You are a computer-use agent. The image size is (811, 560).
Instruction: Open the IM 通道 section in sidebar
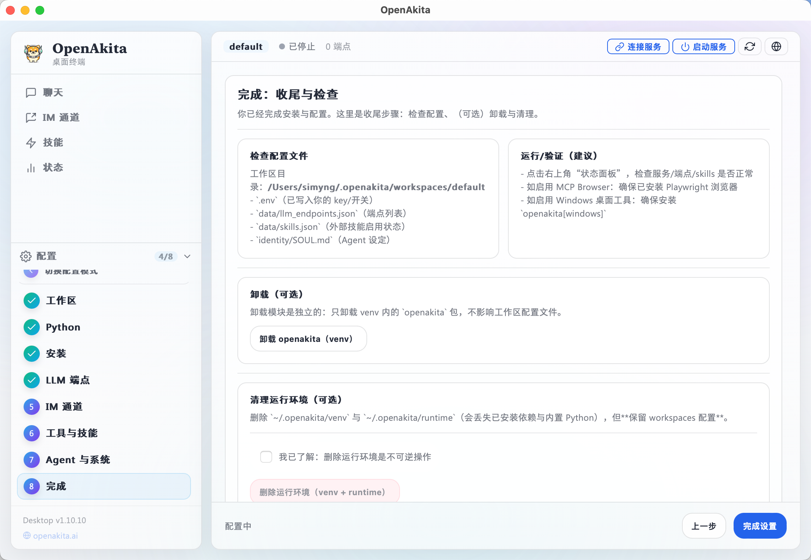60,117
